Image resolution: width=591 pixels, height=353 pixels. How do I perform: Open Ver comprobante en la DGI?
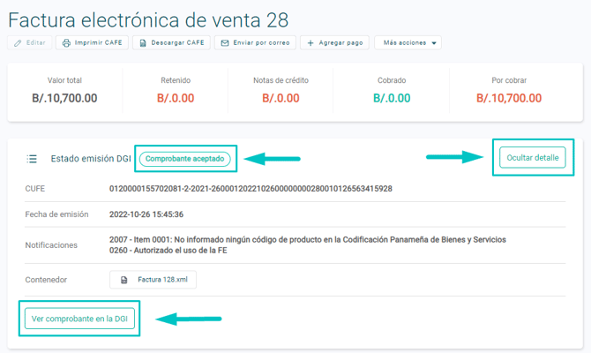79,319
